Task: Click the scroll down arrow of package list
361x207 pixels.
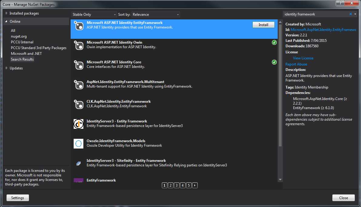Action: pos(280,180)
